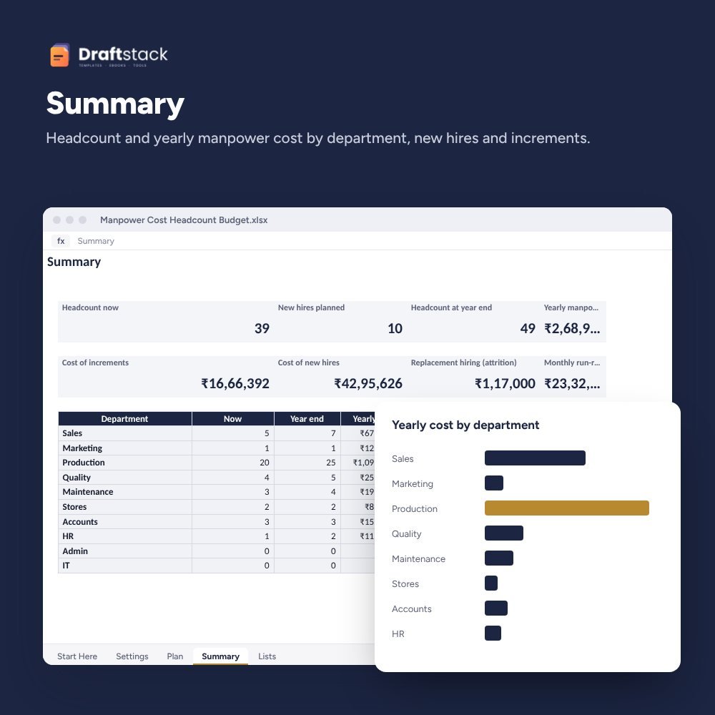Viewport: 715px width, 715px height.
Task: Click the Headcount now label
Action: pyautogui.click(x=90, y=307)
